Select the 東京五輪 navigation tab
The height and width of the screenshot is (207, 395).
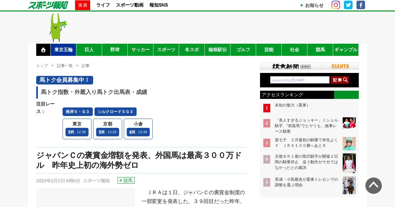64,50
